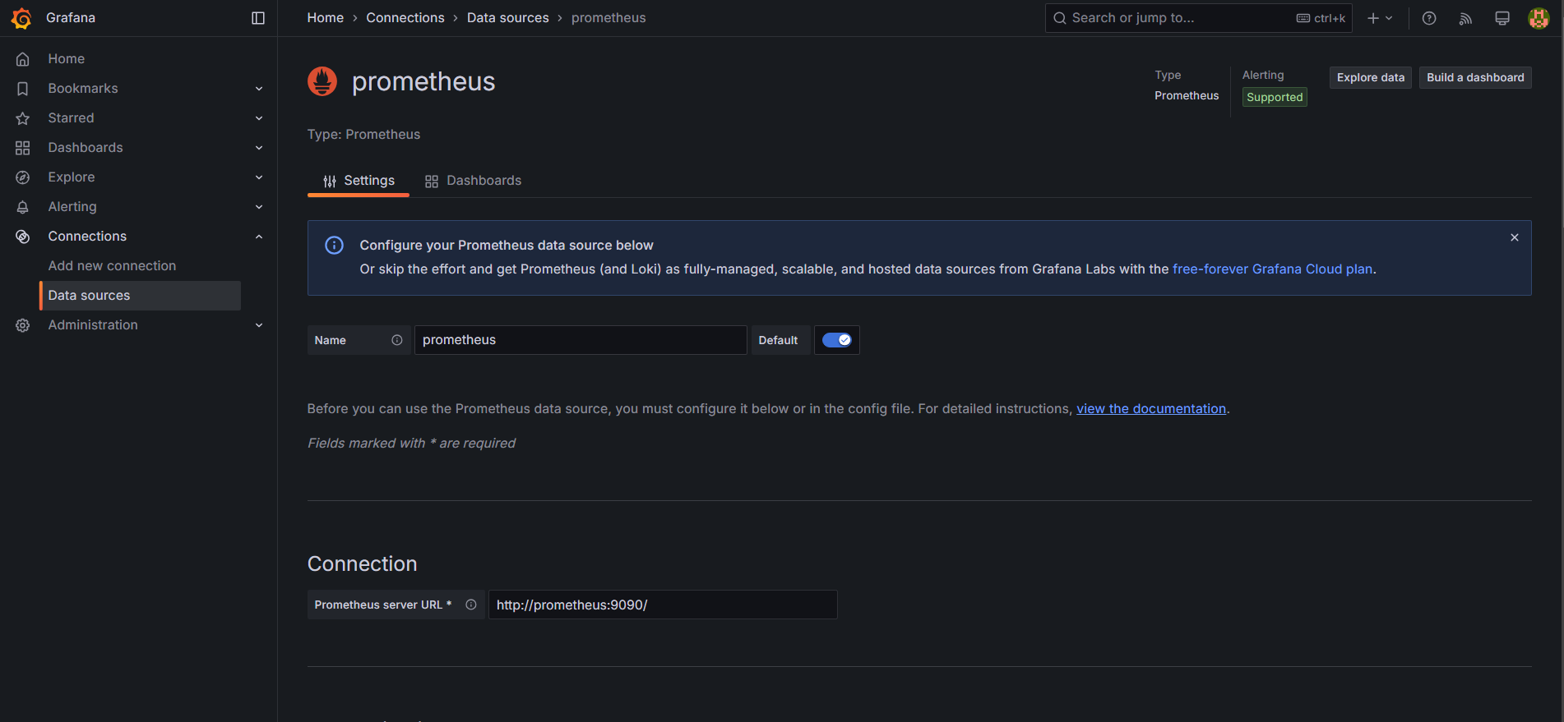The height and width of the screenshot is (722, 1564).
Task: Switch to the Dashboards tab
Action: (473, 181)
